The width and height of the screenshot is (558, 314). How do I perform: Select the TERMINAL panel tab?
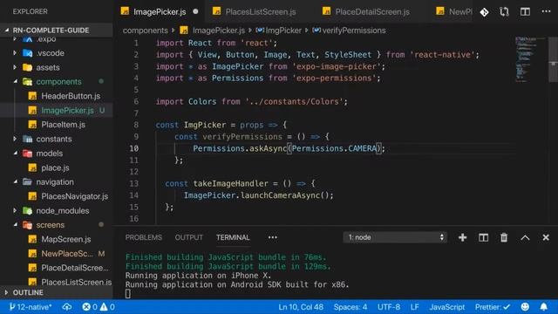pos(233,237)
